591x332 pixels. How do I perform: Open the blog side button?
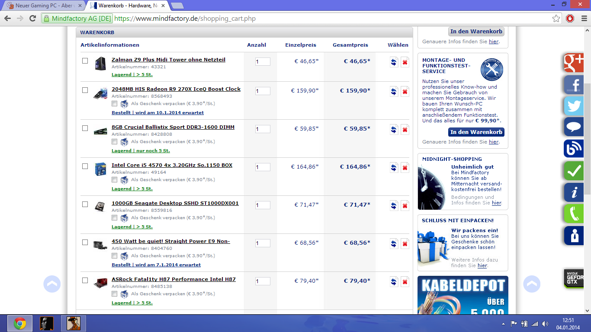pyautogui.click(x=574, y=149)
